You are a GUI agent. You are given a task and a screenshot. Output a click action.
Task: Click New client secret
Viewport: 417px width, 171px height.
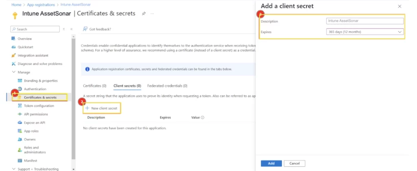click(103, 108)
